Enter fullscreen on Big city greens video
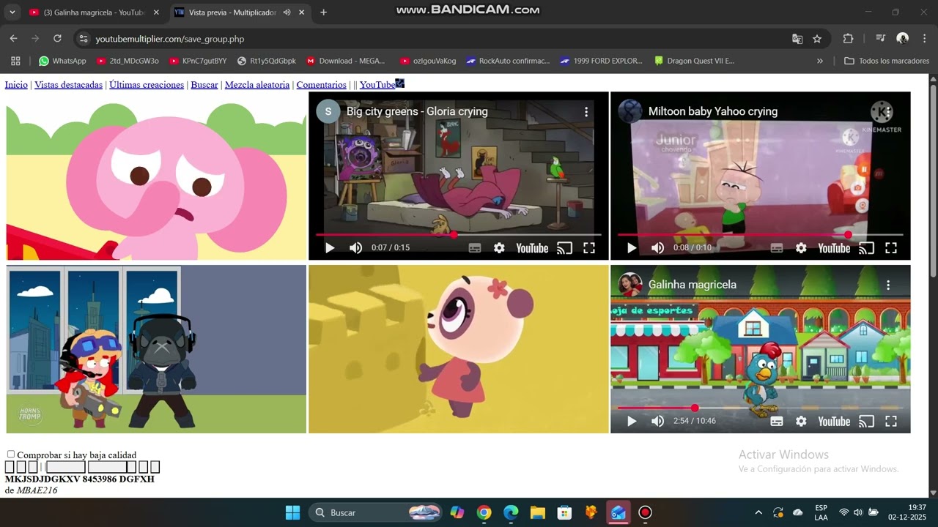Image resolution: width=938 pixels, height=527 pixels. tap(589, 248)
